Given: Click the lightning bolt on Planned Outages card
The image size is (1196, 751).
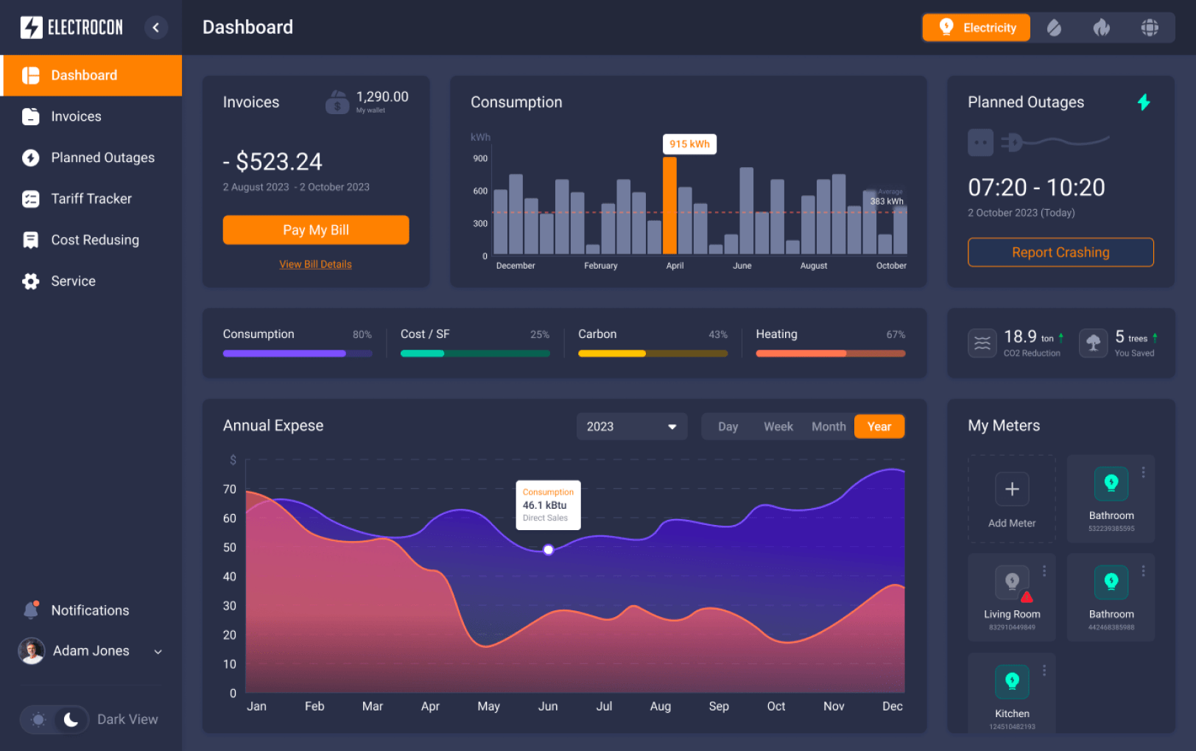Looking at the screenshot, I should (1143, 102).
